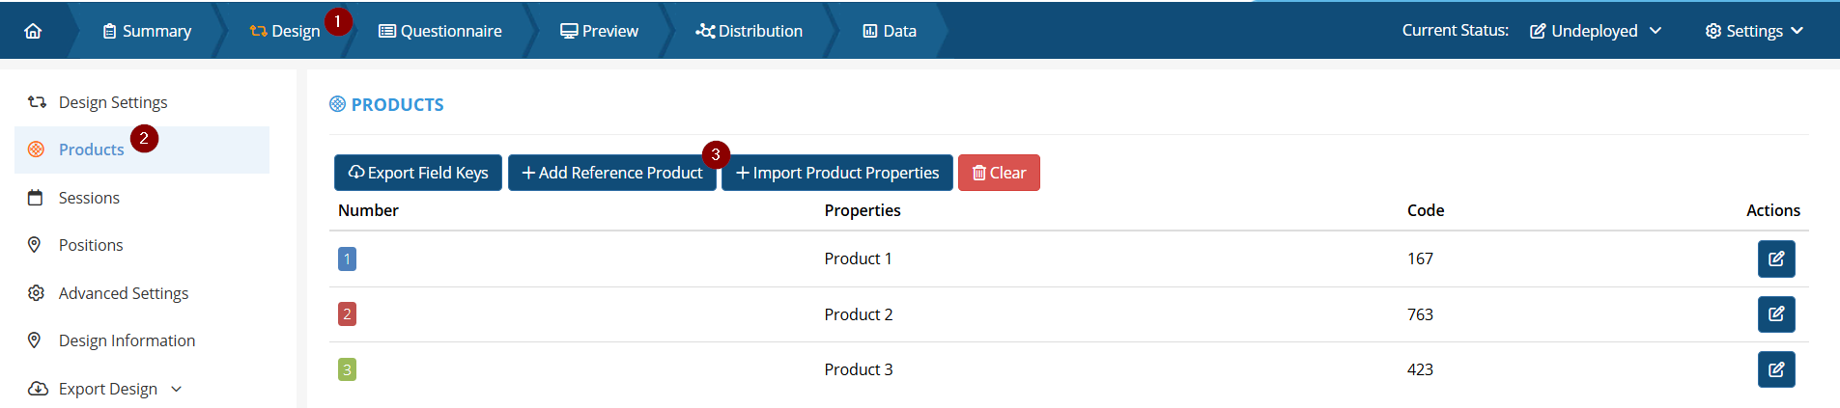Click the home icon in navigation bar
This screenshot has width=1840, height=408.
pos(33,31)
